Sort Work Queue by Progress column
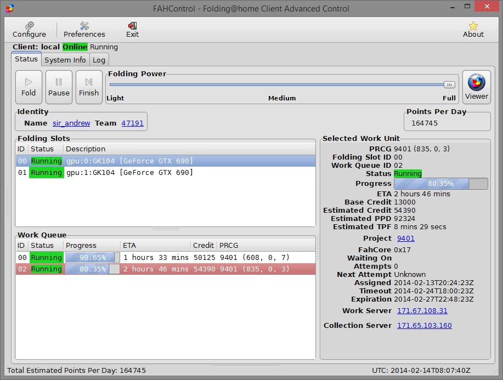Viewport: 503px width, 380px height. click(x=92, y=245)
